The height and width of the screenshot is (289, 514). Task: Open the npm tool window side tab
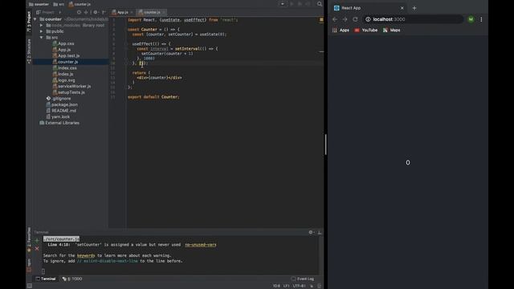tap(29, 265)
